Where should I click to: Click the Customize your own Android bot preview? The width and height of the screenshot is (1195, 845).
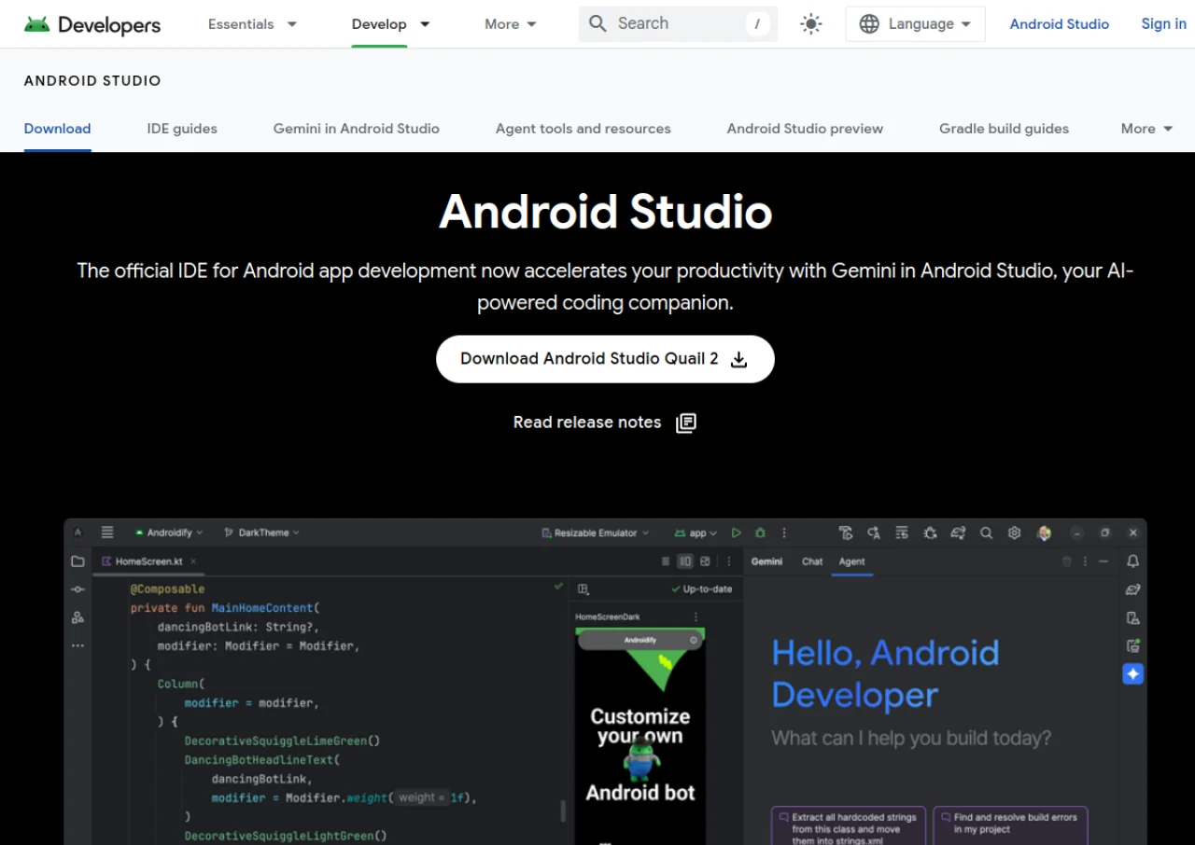pos(640,737)
